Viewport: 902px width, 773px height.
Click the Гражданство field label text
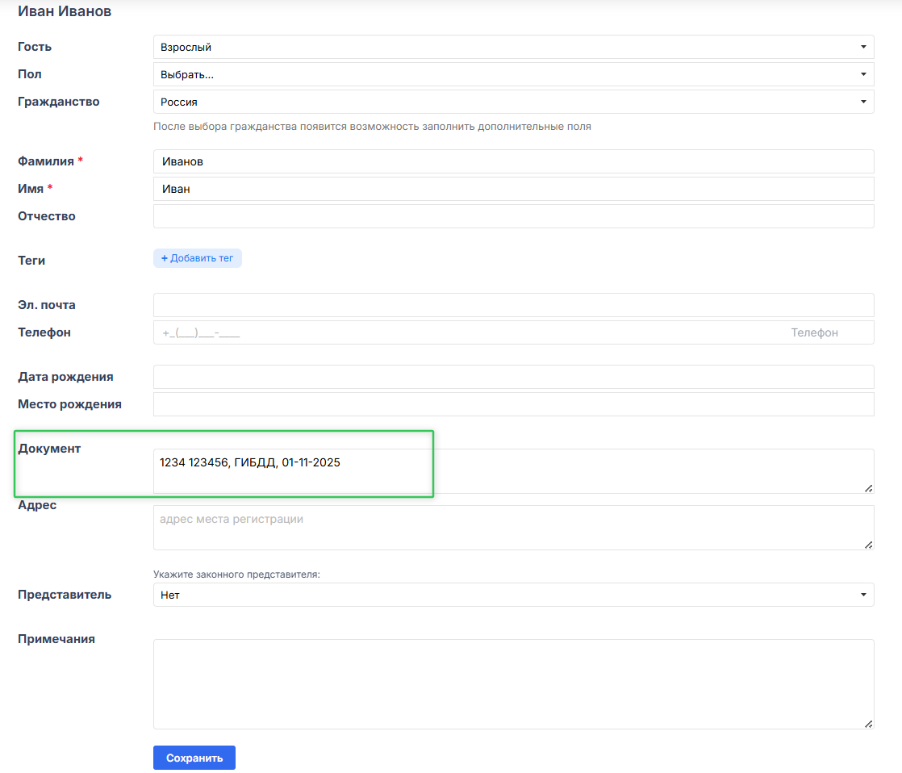tap(59, 102)
